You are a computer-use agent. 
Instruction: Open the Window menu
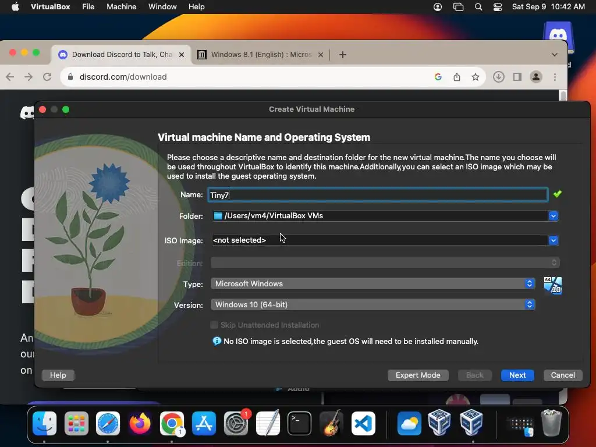162,7
